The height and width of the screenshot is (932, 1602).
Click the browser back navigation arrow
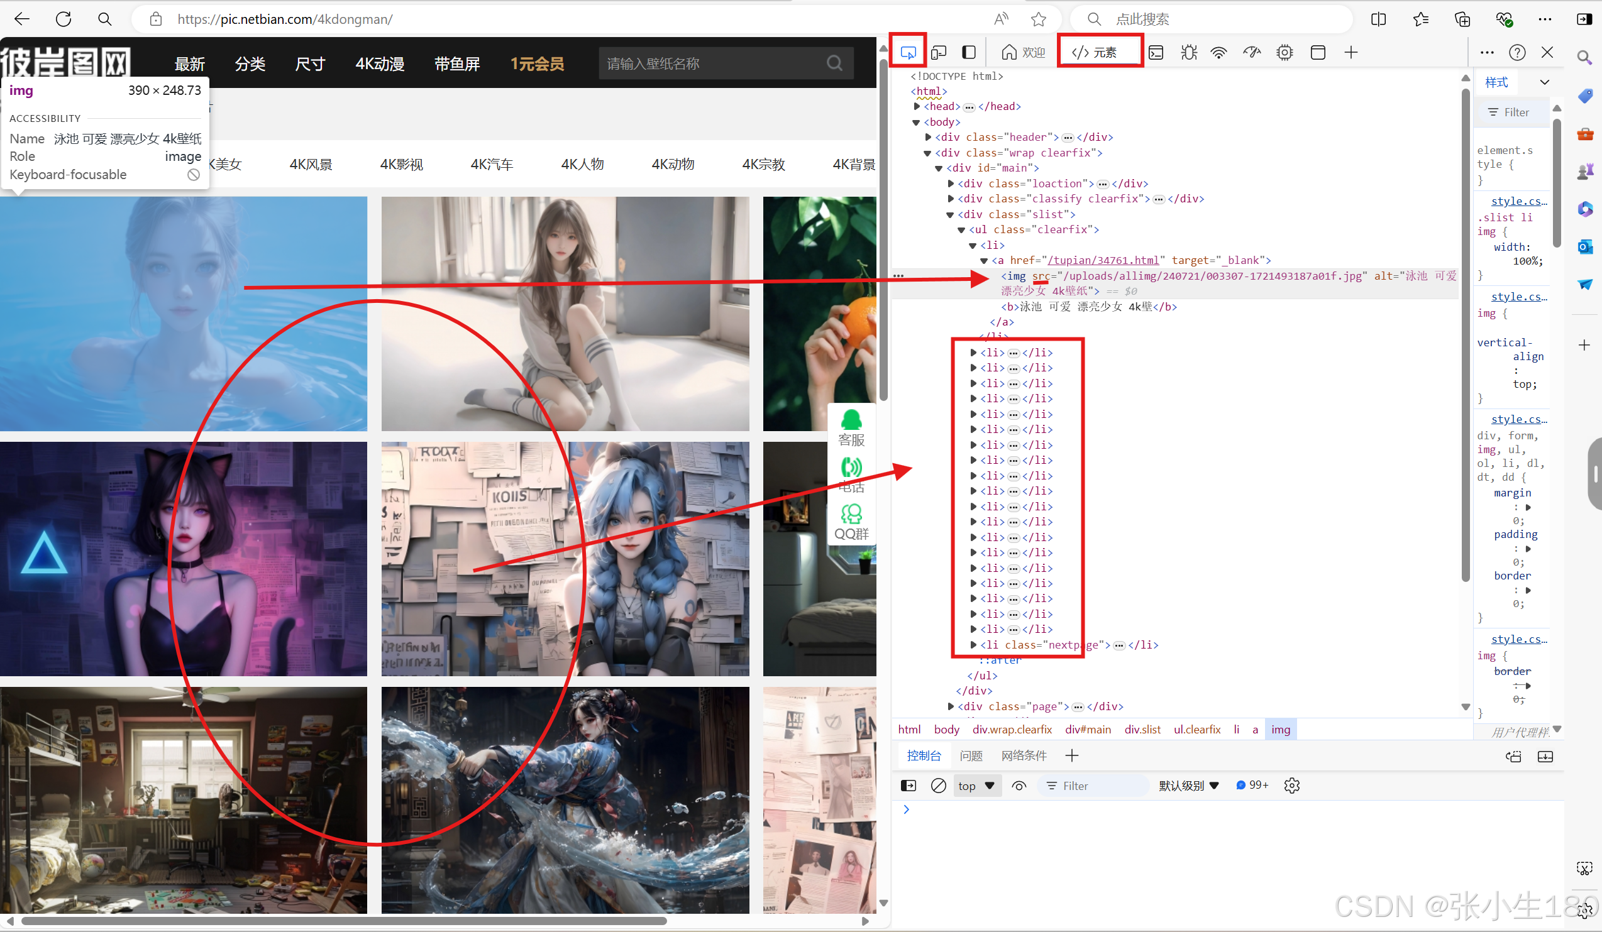[22, 19]
